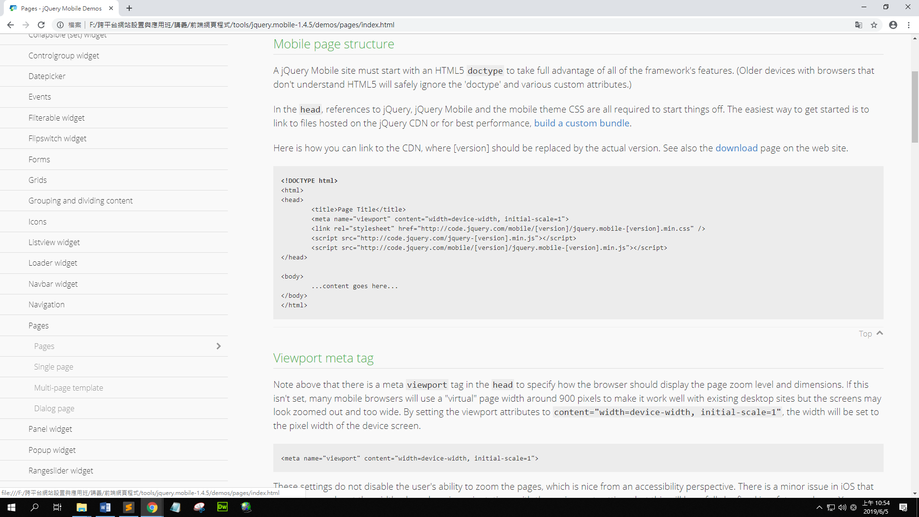Open a new browser tab
This screenshot has width=919, height=517.
tap(129, 8)
